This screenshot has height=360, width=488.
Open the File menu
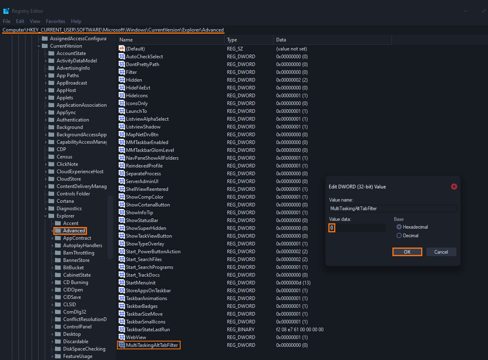(x=7, y=21)
